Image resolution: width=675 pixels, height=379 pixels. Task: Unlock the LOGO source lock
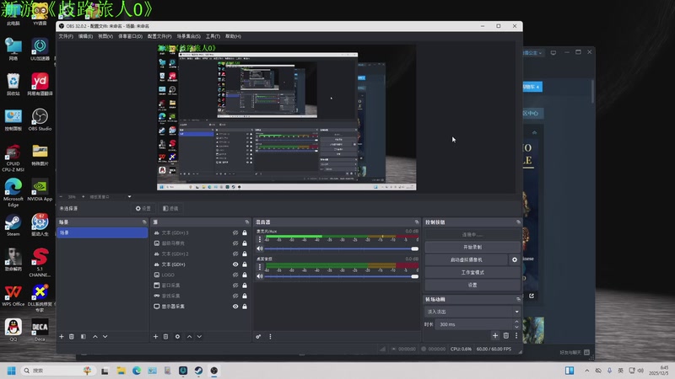point(245,275)
